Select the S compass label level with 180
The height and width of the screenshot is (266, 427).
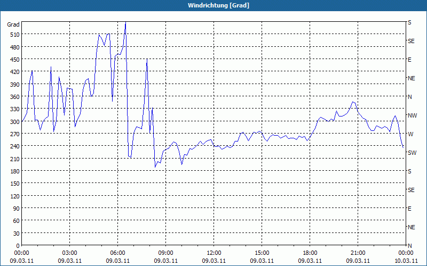[409, 171]
